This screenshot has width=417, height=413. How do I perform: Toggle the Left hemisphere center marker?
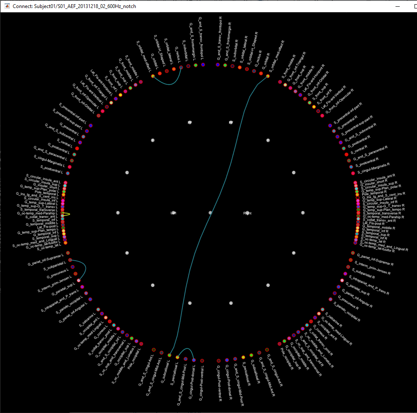[173, 213]
